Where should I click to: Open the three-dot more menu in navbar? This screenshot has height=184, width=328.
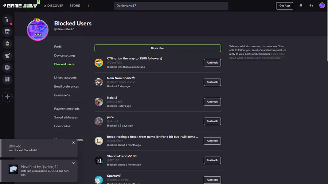tap(88, 6)
